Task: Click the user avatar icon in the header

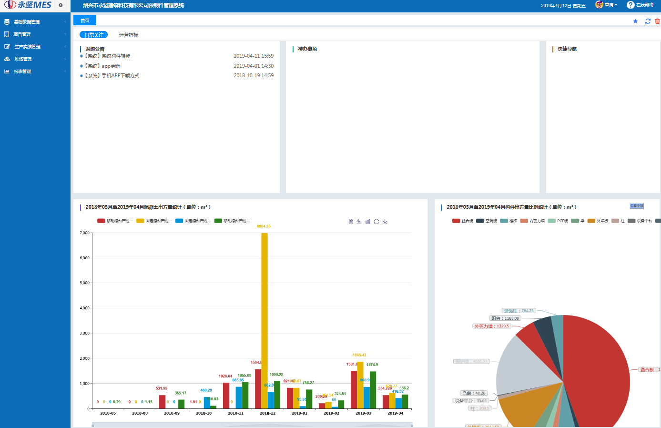Action: 599,5
